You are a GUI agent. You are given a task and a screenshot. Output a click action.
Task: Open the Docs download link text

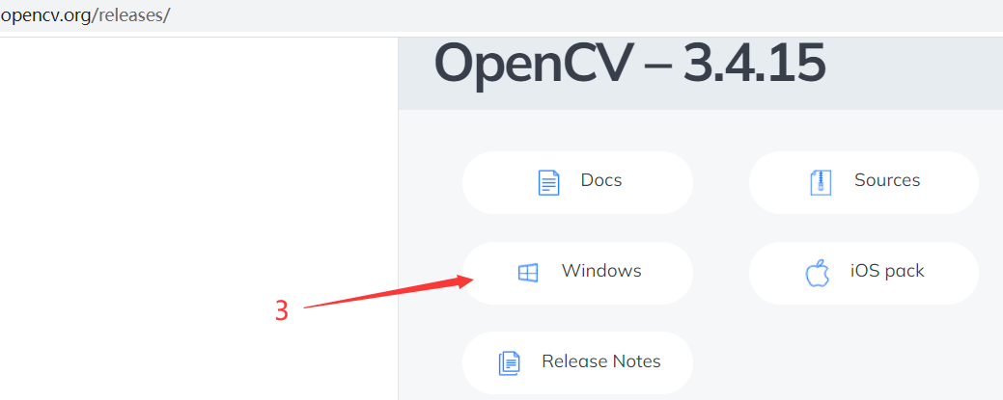[x=601, y=180]
